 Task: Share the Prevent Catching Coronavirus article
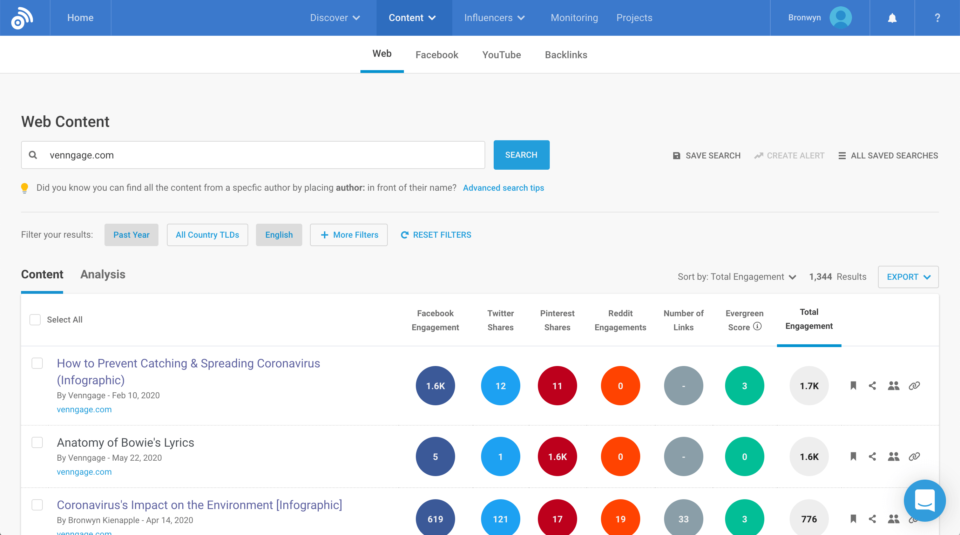click(872, 386)
